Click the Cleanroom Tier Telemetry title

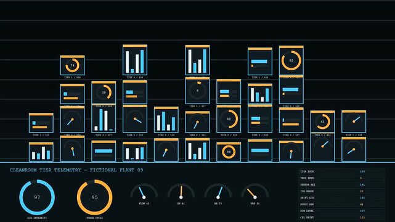[x=76, y=170]
